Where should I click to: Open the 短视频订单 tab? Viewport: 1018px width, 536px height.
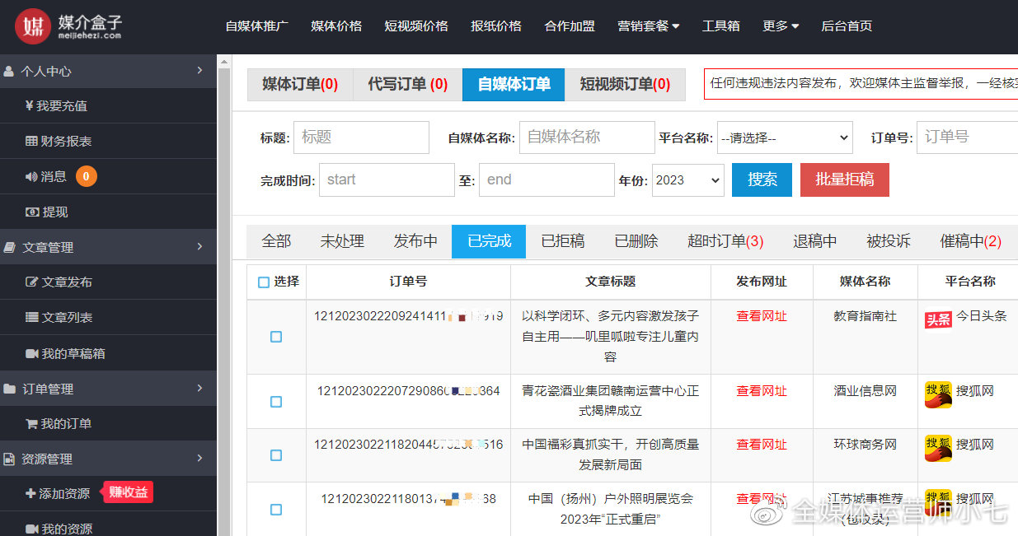point(625,84)
